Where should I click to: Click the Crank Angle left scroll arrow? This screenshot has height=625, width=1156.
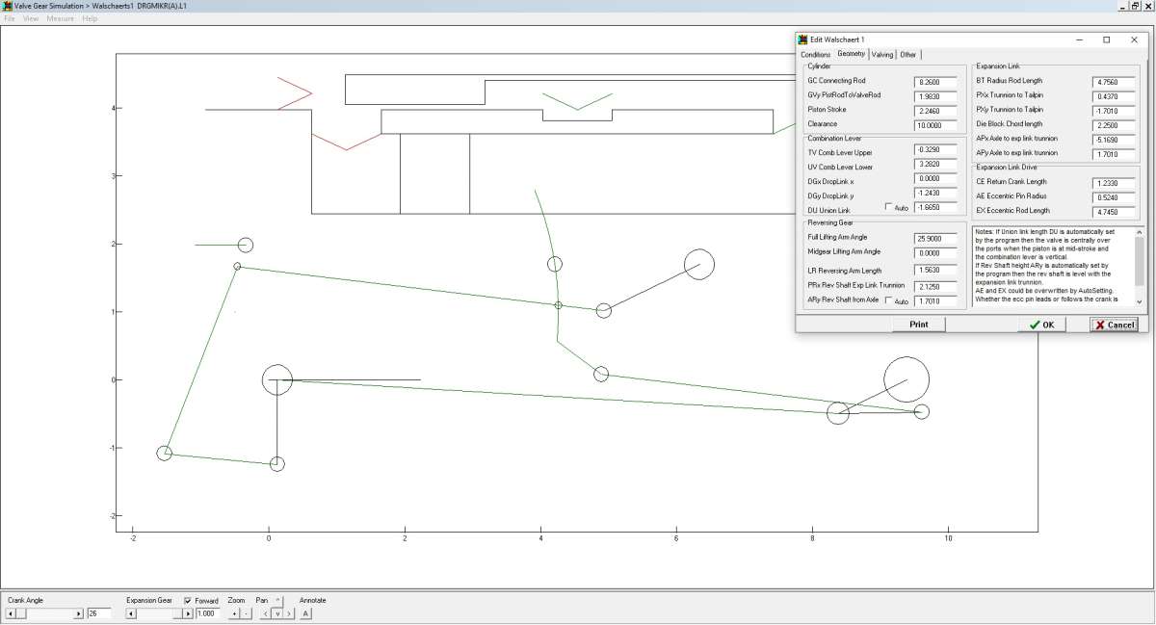(x=11, y=613)
